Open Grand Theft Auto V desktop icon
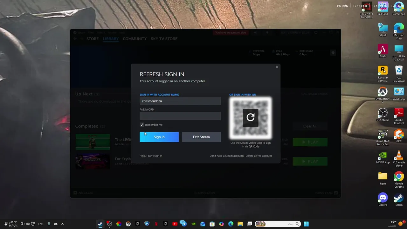 coord(383,137)
